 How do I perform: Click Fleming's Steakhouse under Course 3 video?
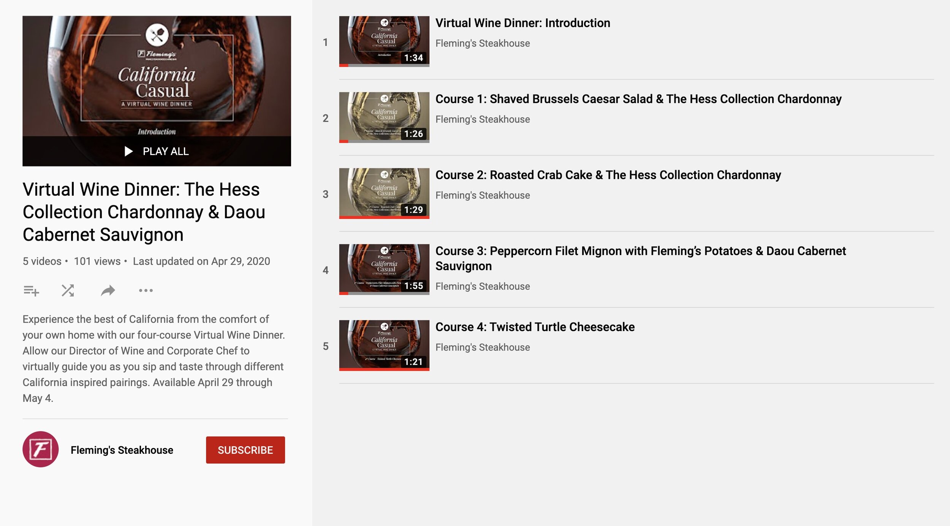pos(483,287)
